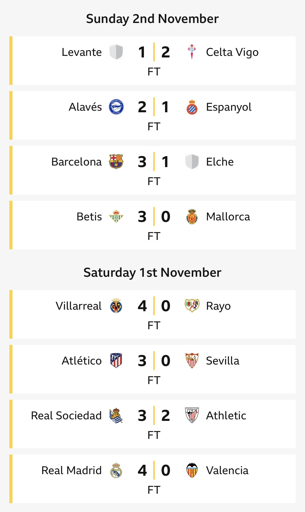Open the Rayo team link
Viewport: 305px width, 512px height.
pyautogui.click(x=218, y=306)
